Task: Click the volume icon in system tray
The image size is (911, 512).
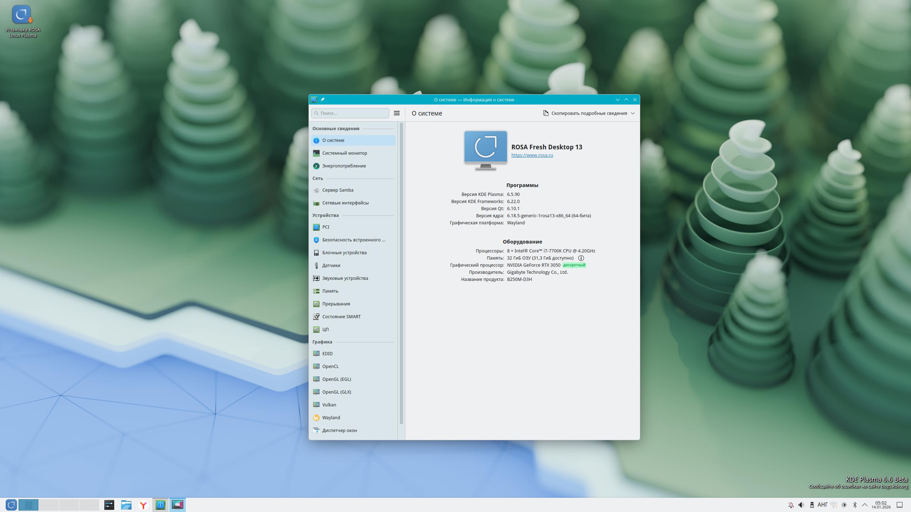Action: (801, 505)
